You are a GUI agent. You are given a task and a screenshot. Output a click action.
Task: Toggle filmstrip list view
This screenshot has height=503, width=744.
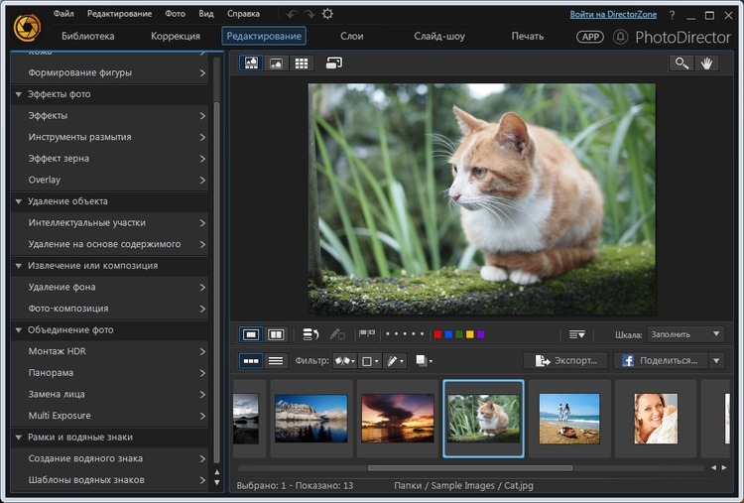(276, 361)
